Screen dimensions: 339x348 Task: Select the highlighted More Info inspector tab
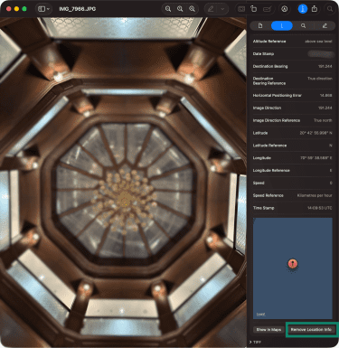pos(282,26)
